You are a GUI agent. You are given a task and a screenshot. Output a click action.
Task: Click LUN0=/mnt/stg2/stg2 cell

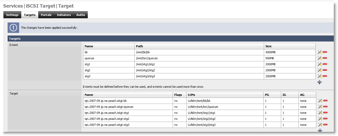point(225,119)
